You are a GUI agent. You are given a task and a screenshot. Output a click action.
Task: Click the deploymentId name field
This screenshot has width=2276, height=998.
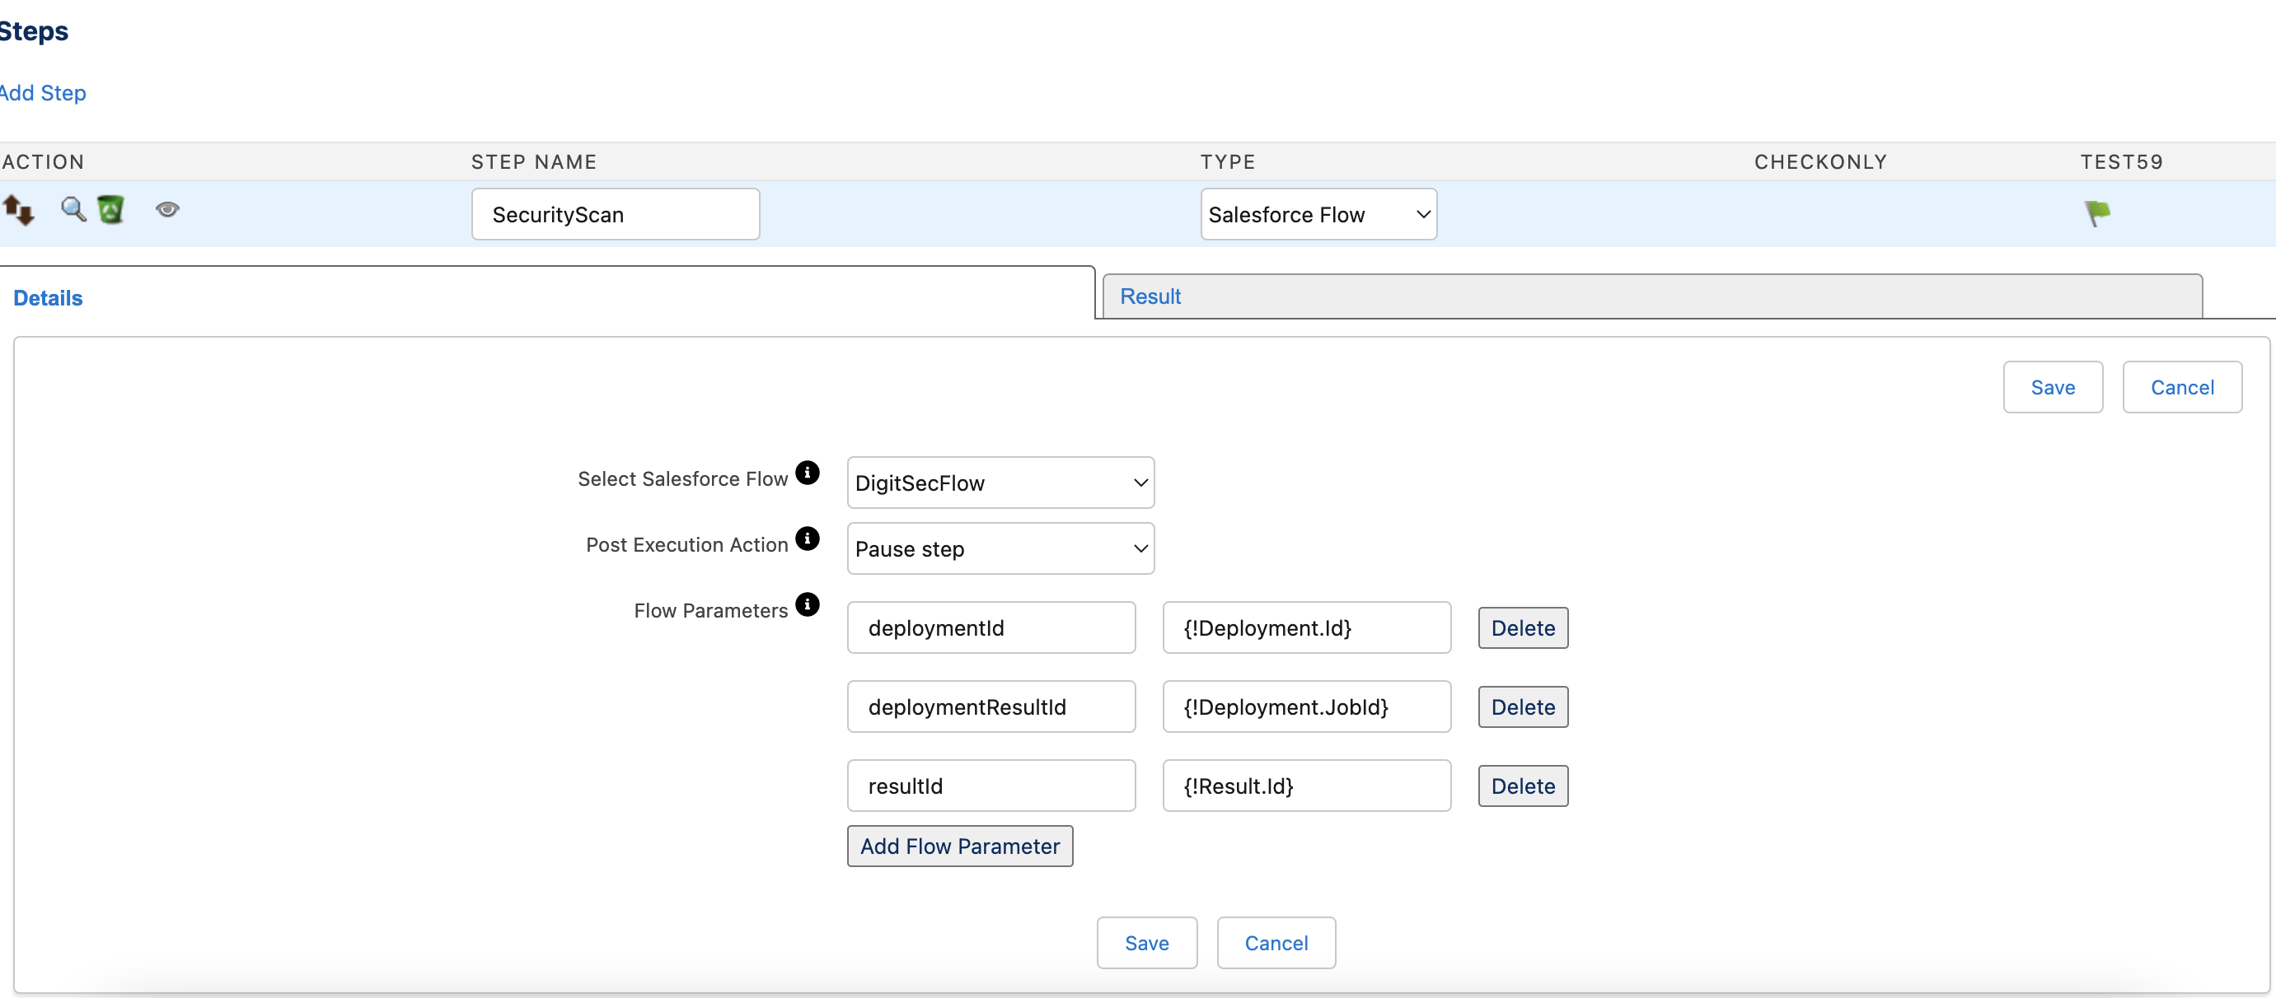pos(990,628)
